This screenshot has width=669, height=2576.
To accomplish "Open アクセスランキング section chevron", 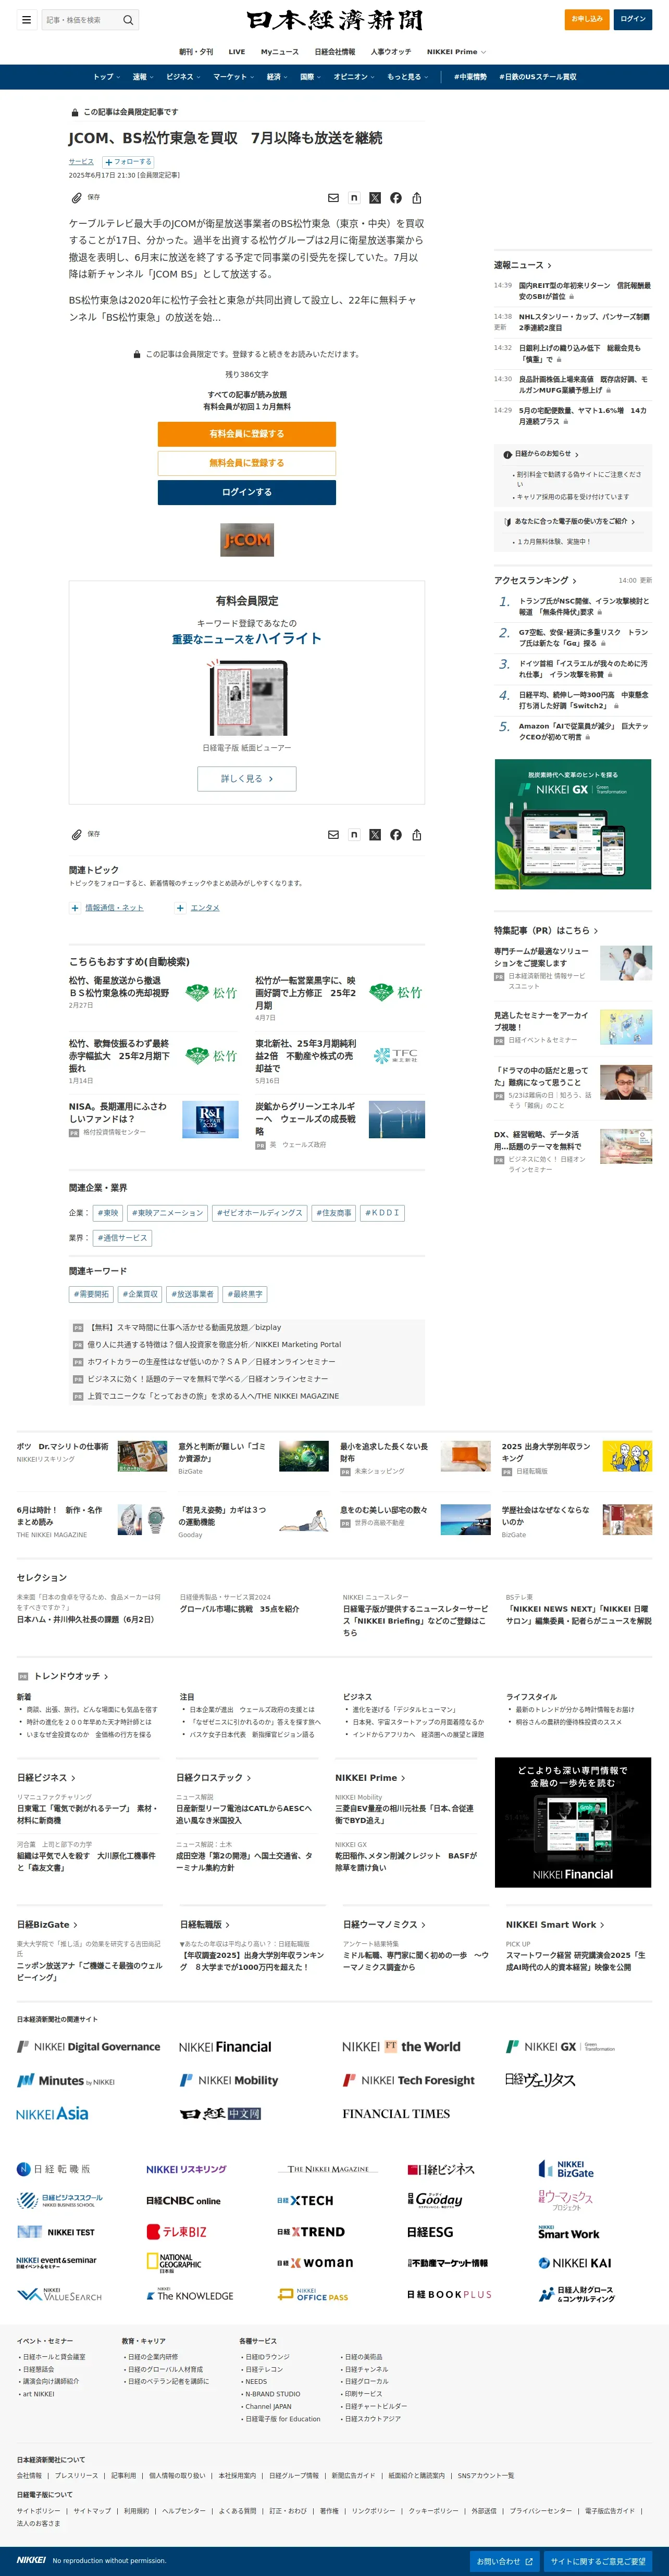I will pos(574,580).
